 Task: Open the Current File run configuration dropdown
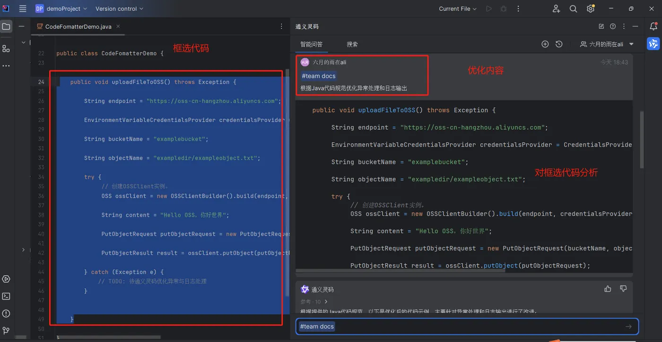tap(458, 8)
